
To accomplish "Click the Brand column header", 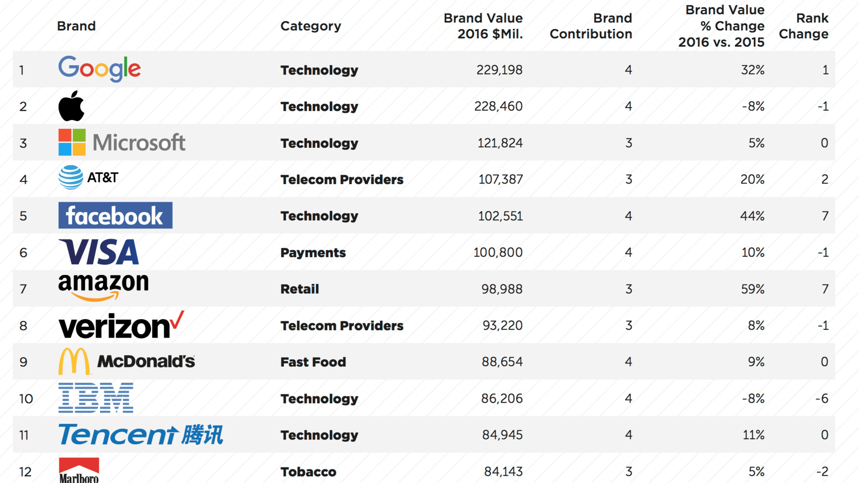I will coord(76,26).
